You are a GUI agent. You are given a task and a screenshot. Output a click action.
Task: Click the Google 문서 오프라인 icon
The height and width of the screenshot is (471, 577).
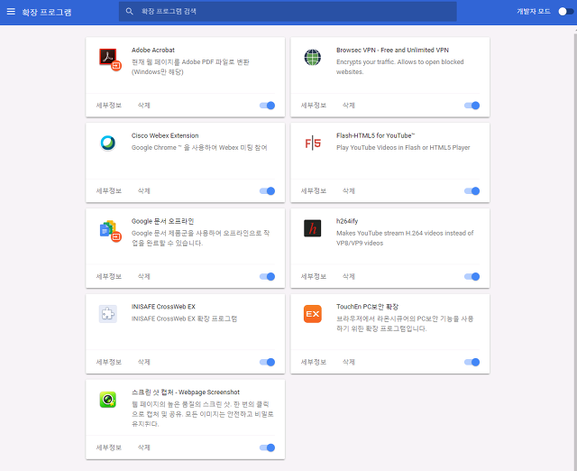click(110, 230)
